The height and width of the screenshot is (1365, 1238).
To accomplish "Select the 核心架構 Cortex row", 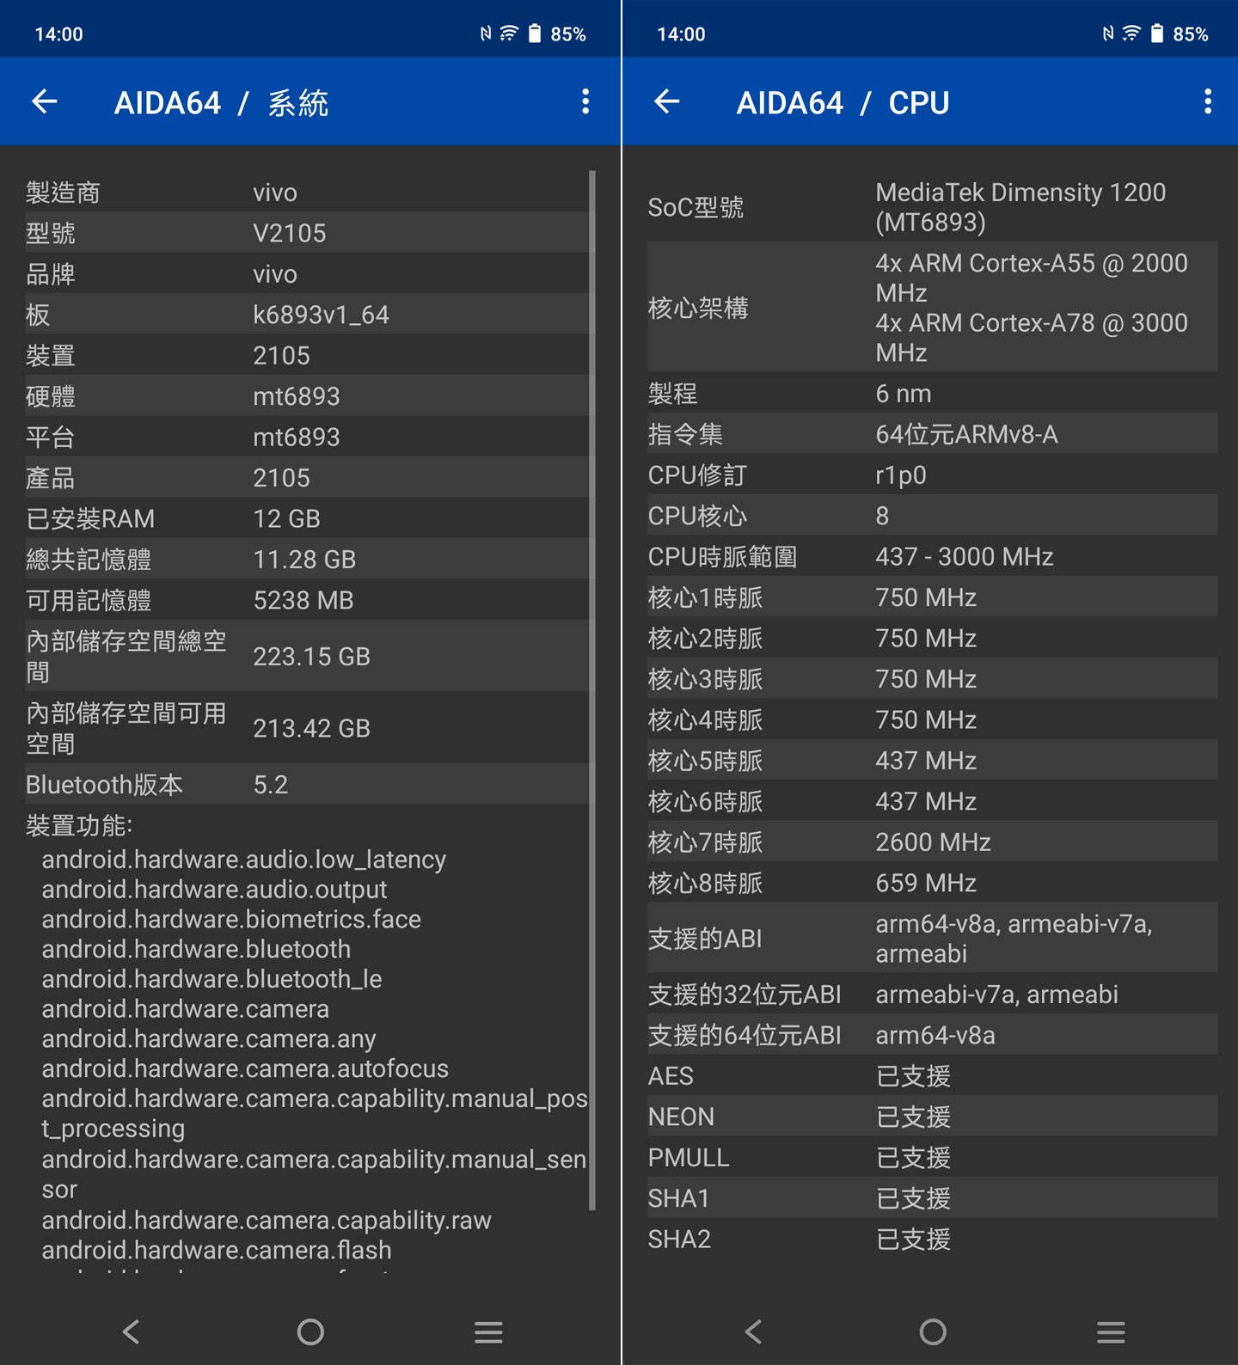I will click(932, 307).
